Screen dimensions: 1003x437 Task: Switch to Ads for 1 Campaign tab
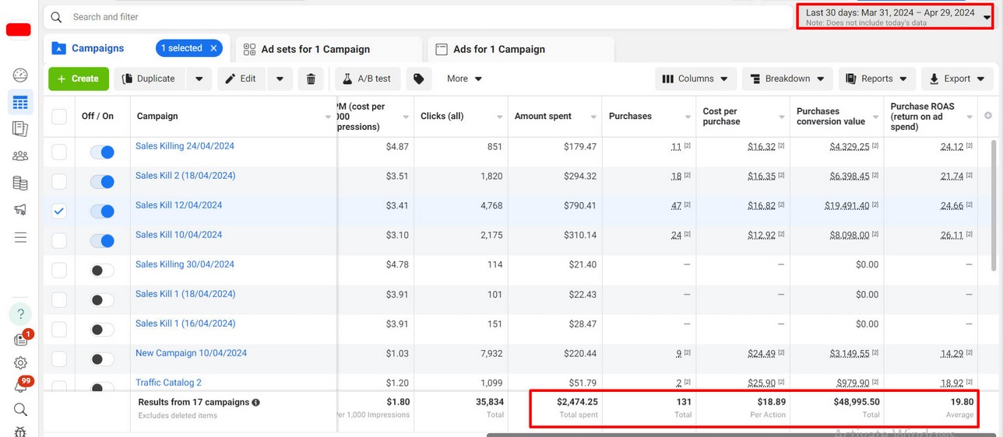click(498, 49)
